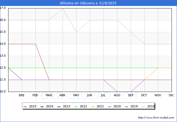The width and height of the screenshot is (177, 122).
Task: Select the 2020 legend label
Action: 117,106
